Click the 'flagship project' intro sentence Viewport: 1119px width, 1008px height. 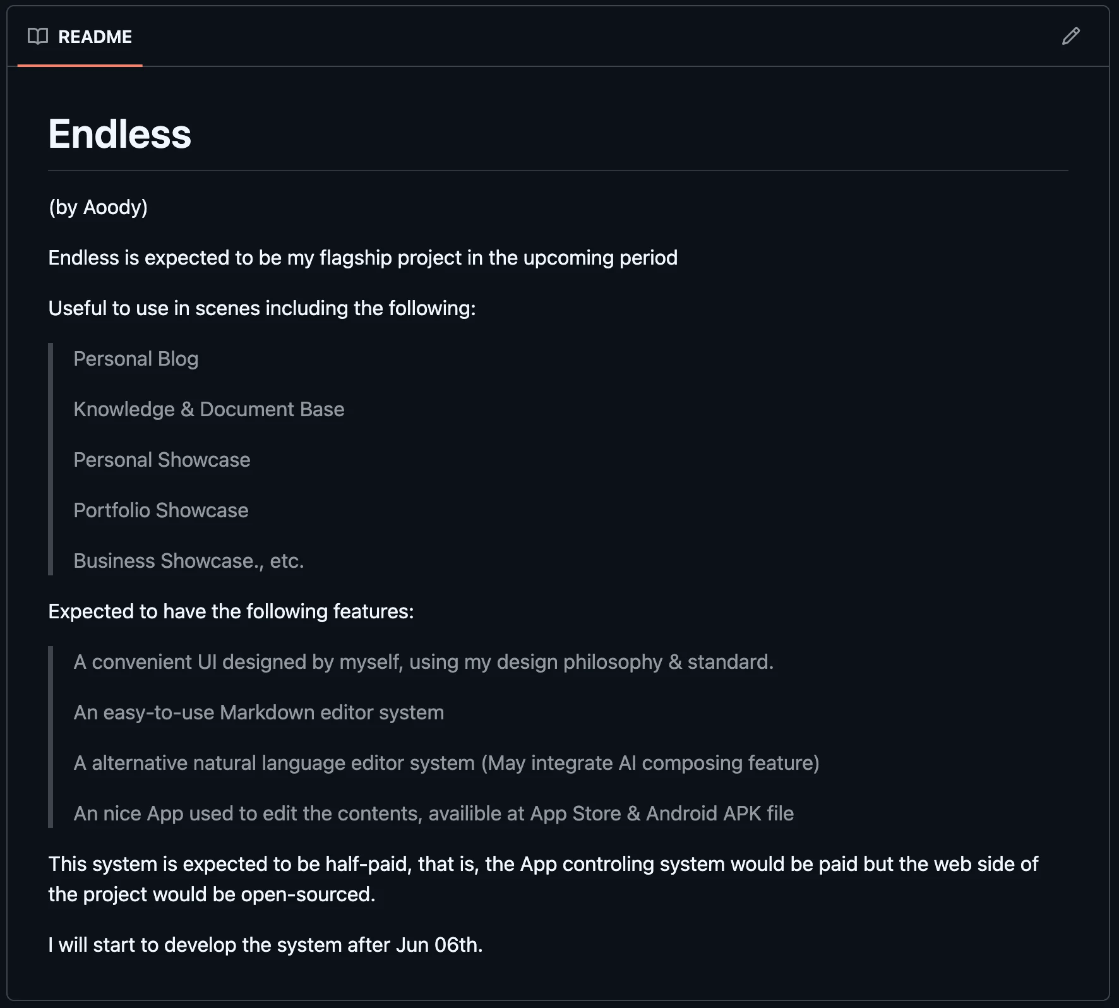(363, 258)
